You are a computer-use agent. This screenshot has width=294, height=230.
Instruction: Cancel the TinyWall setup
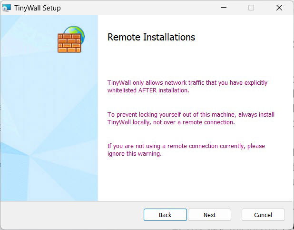tap(263, 215)
